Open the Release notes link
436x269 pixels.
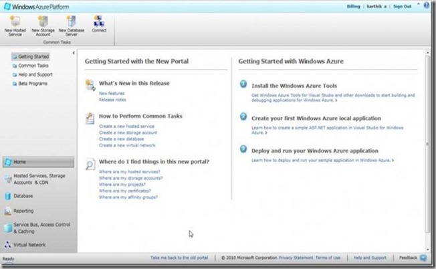pyautogui.click(x=112, y=100)
